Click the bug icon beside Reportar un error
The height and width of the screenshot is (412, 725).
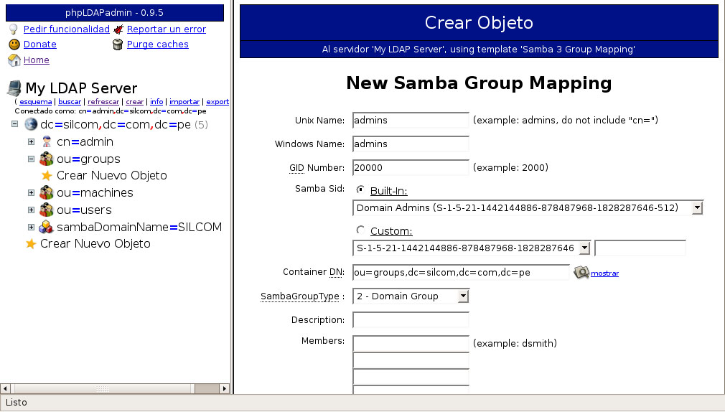[118, 29]
